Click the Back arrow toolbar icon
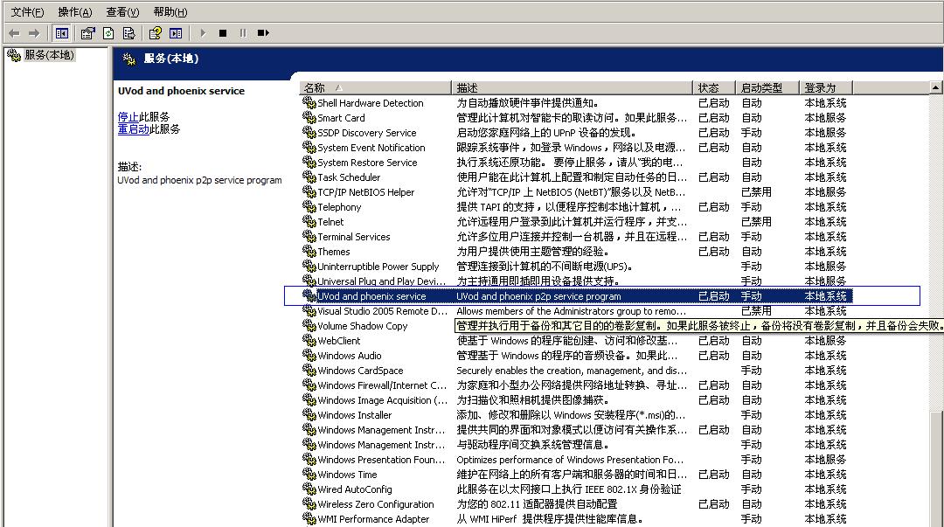The width and height of the screenshot is (944, 527). [15, 33]
